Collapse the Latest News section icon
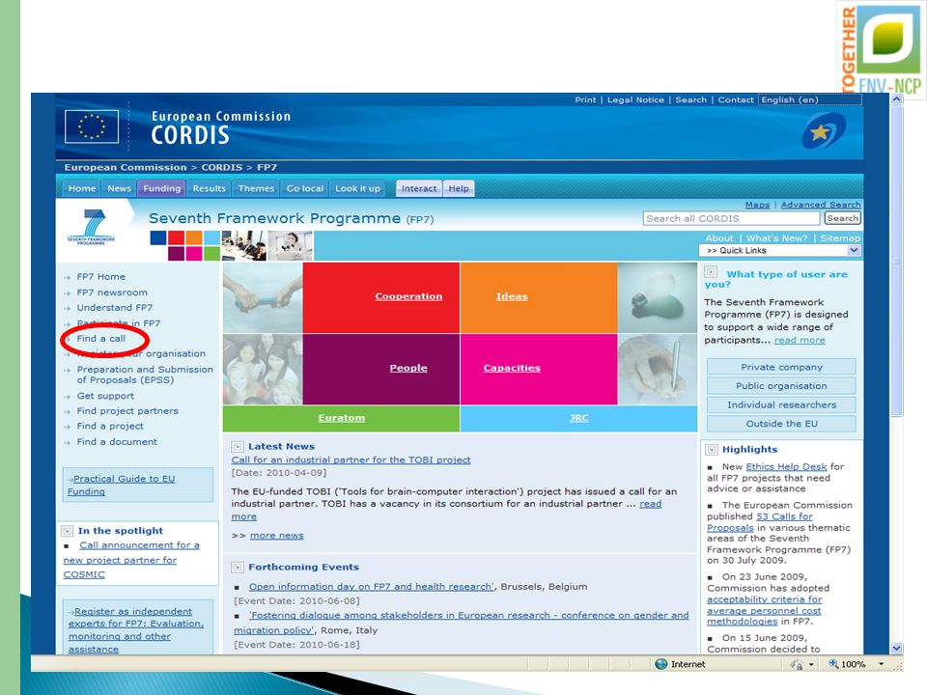This screenshot has width=927, height=695. pyautogui.click(x=238, y=447)
